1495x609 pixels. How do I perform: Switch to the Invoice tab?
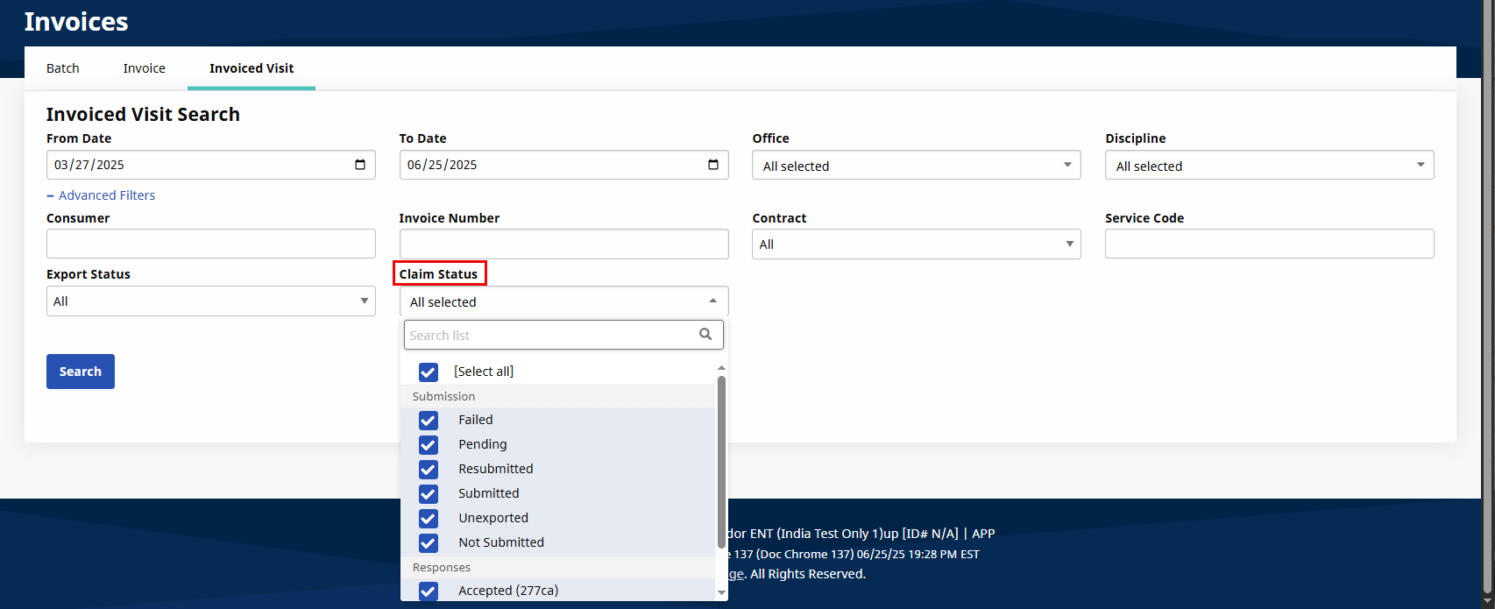coord(145,68)
